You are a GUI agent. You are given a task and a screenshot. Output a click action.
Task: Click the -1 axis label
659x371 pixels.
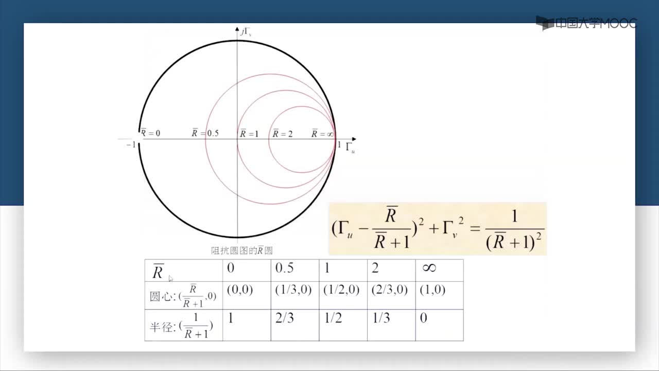(x=131, y=145)
